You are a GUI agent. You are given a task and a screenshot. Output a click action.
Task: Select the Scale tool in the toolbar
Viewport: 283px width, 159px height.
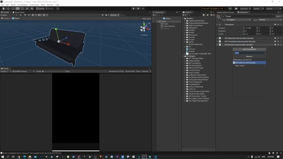(18, 9)
